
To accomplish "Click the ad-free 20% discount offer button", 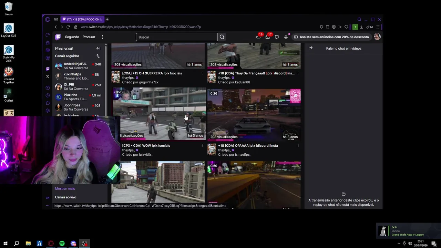I will click(331, 37).
